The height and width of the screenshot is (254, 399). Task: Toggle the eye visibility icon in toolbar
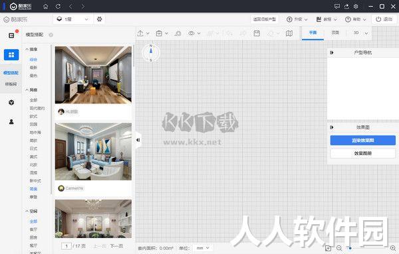[192, 33]
